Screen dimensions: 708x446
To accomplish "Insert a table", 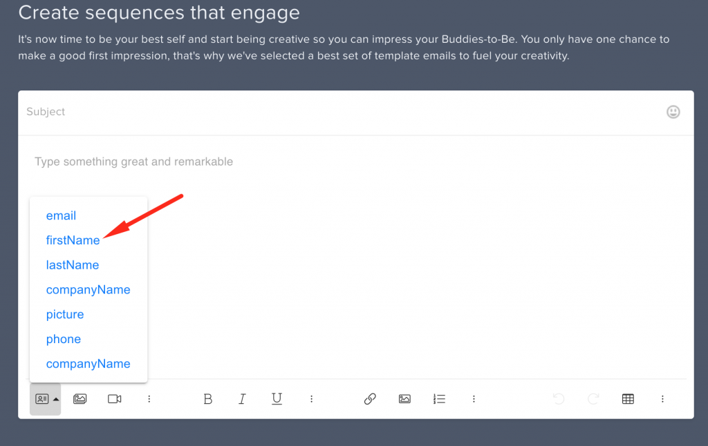I will point(628,399).
